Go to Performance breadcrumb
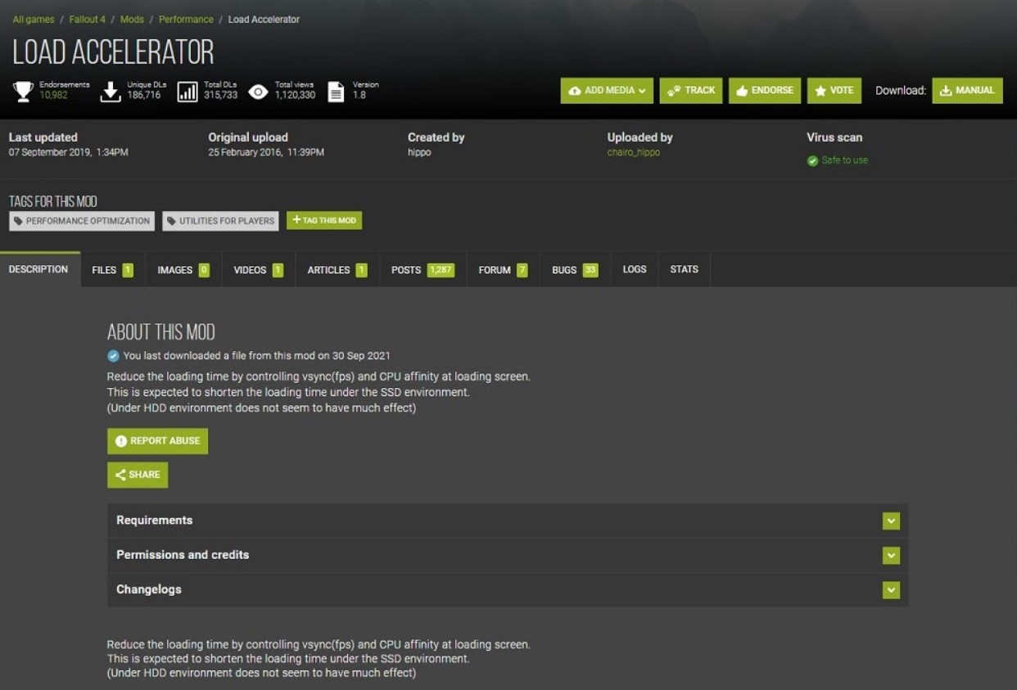The height and width of the screenshot is (690, 1017). pyautogui.click(x=186, y=20)
